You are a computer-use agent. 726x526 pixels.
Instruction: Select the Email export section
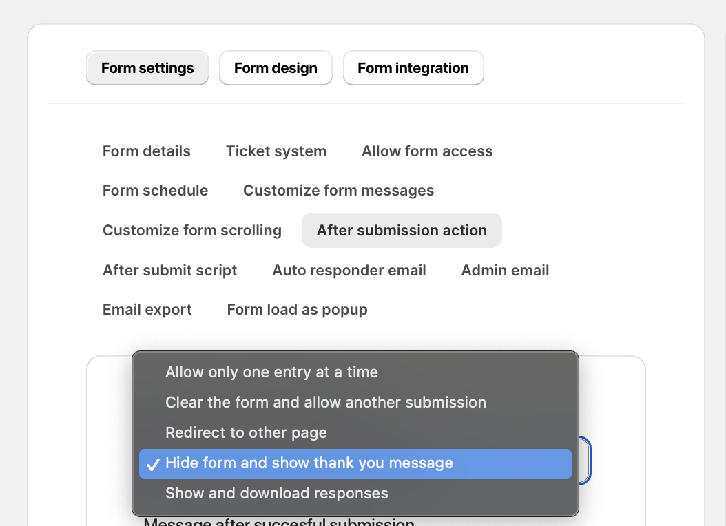147,310
